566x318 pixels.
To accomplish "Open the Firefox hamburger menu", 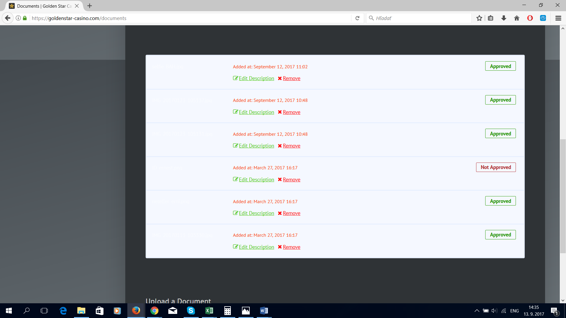I will click(558, 18).
